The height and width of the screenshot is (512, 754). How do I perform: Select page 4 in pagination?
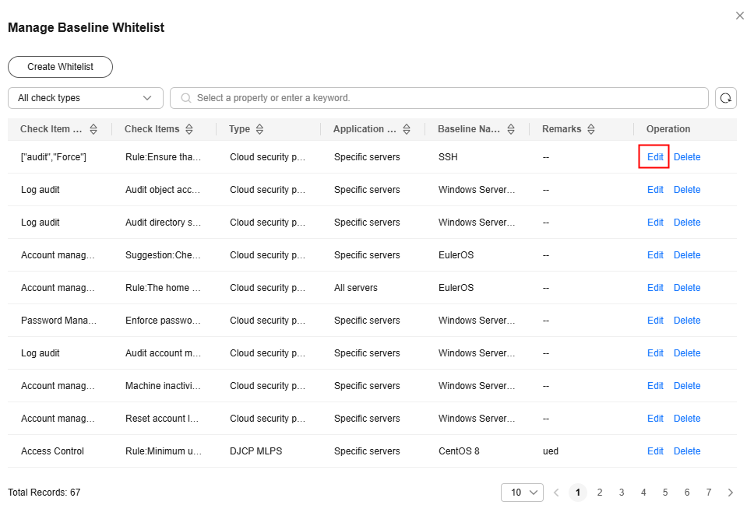[x=643, y=493]
